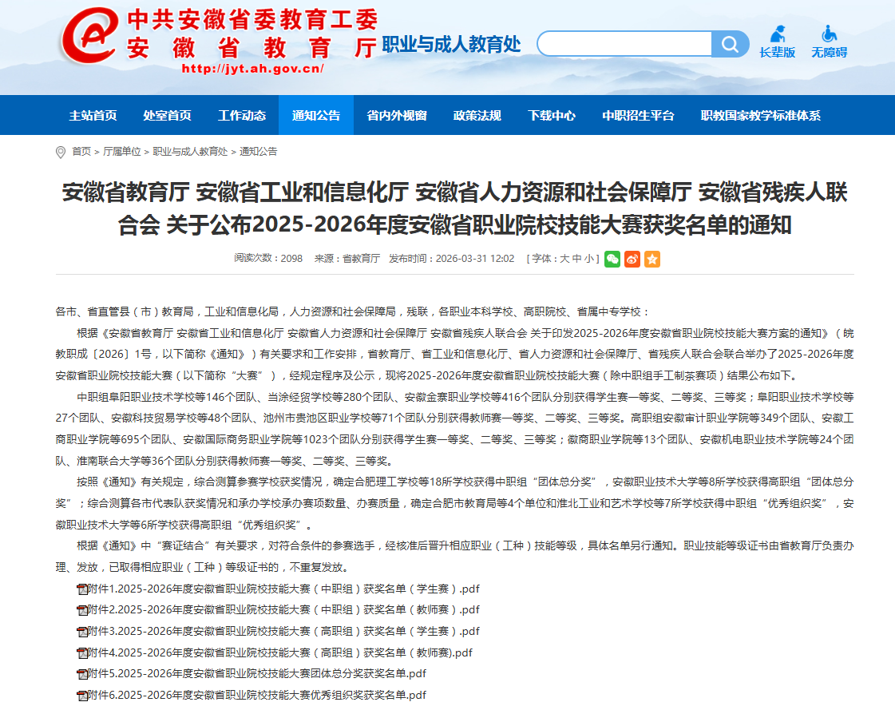Share the article via WeChat icon
This screenshot has height=702, width=895.
point(612,259)
